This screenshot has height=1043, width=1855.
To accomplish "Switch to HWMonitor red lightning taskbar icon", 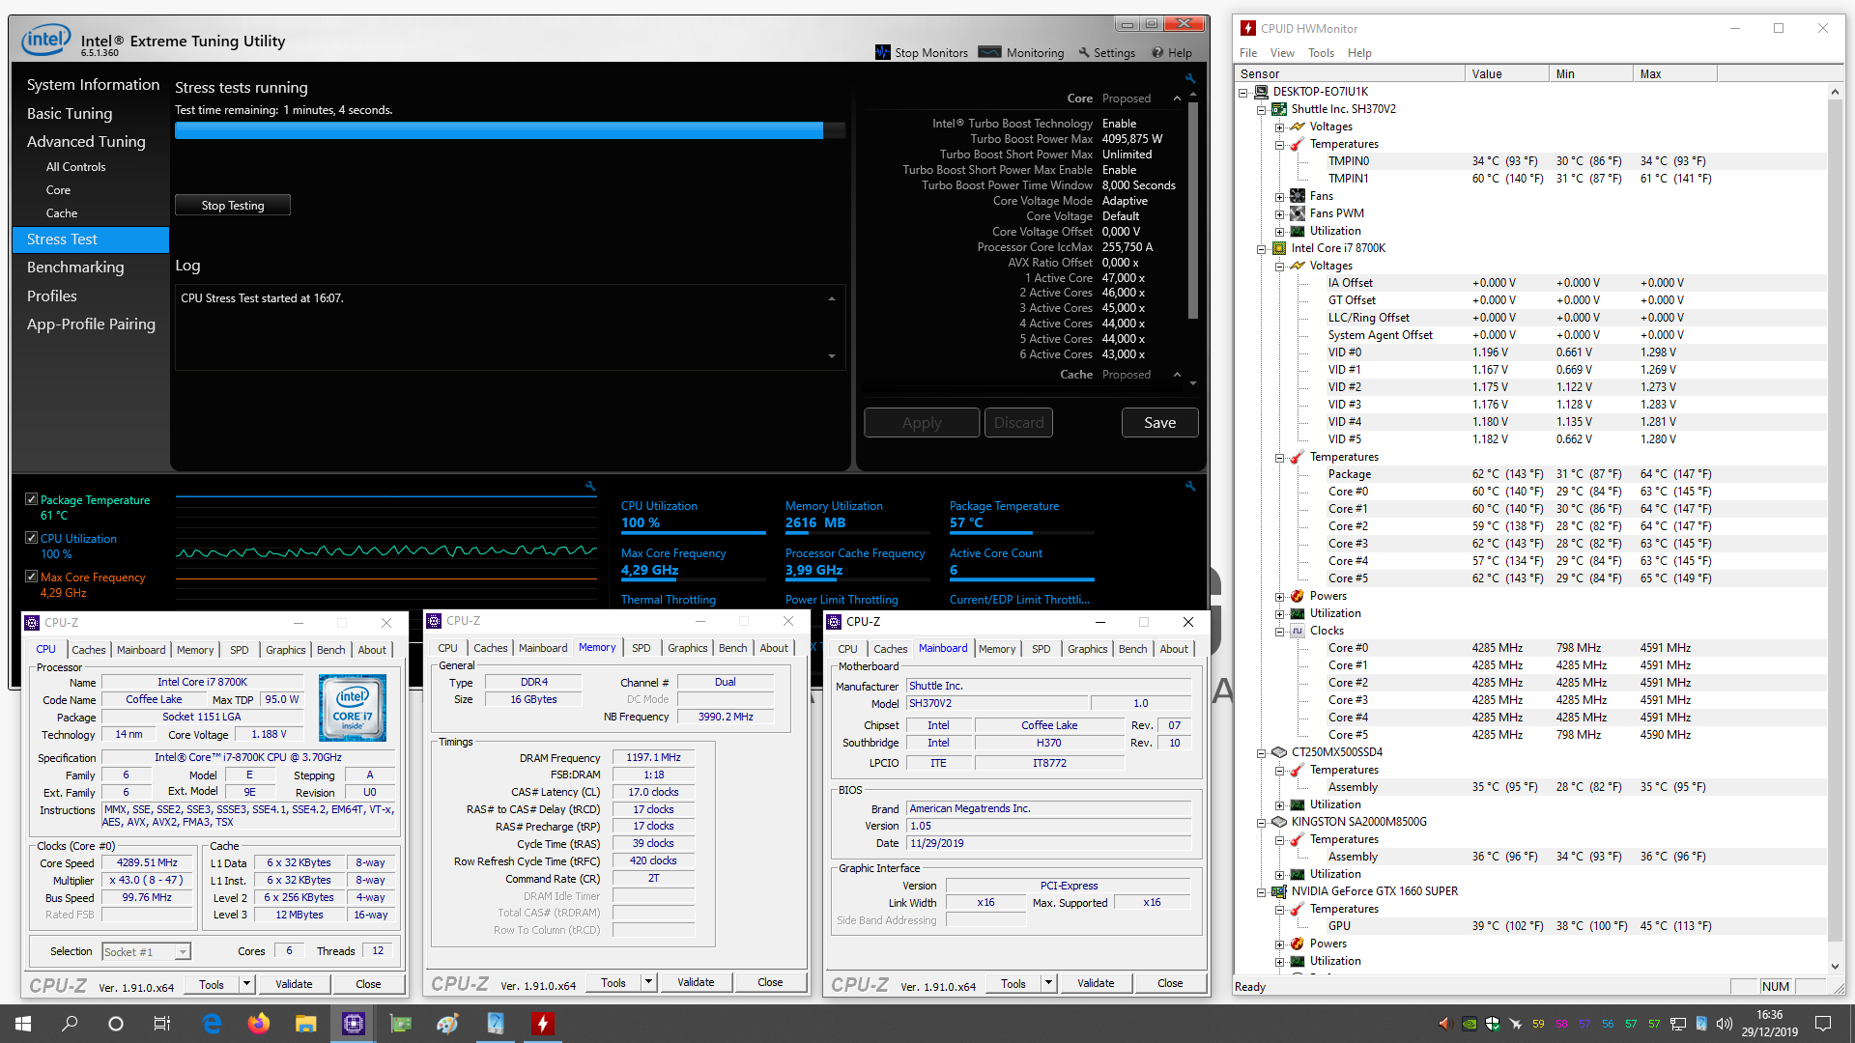I will 543,1024.
